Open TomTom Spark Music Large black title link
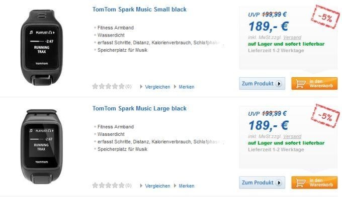The width and height of the screenshot is (342, 199). (139, 109)
